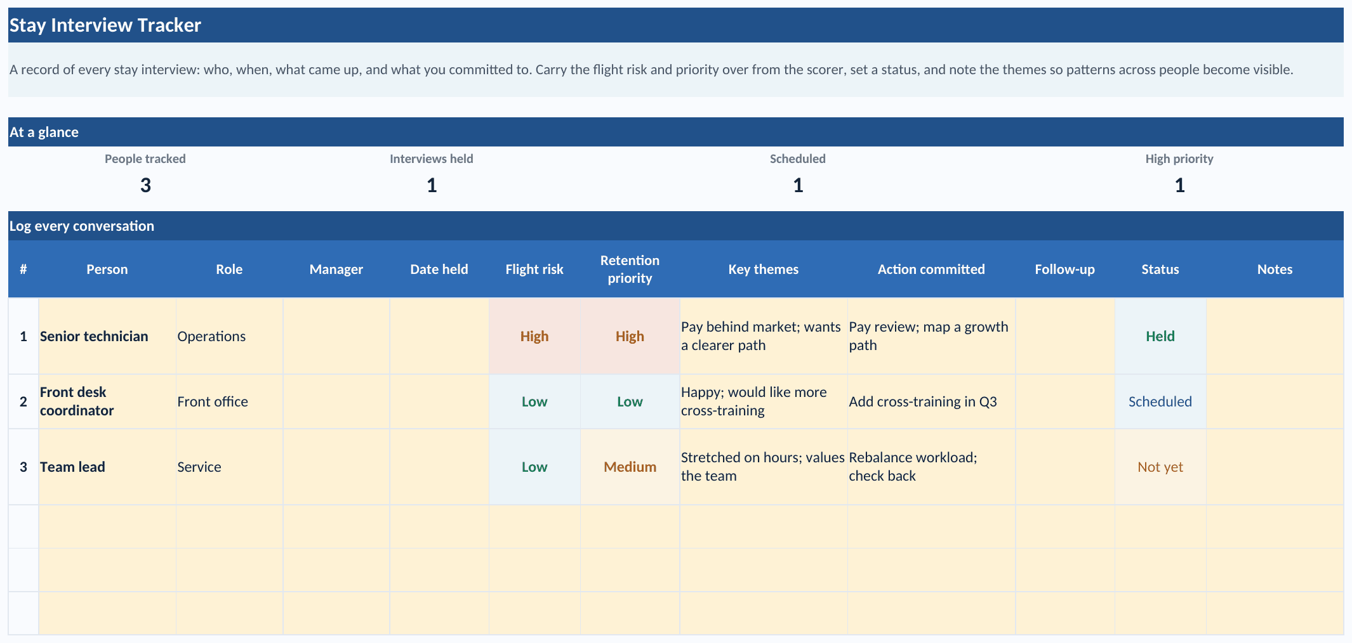Select the 'Senior technician' person cell

[x=107, y=336]
